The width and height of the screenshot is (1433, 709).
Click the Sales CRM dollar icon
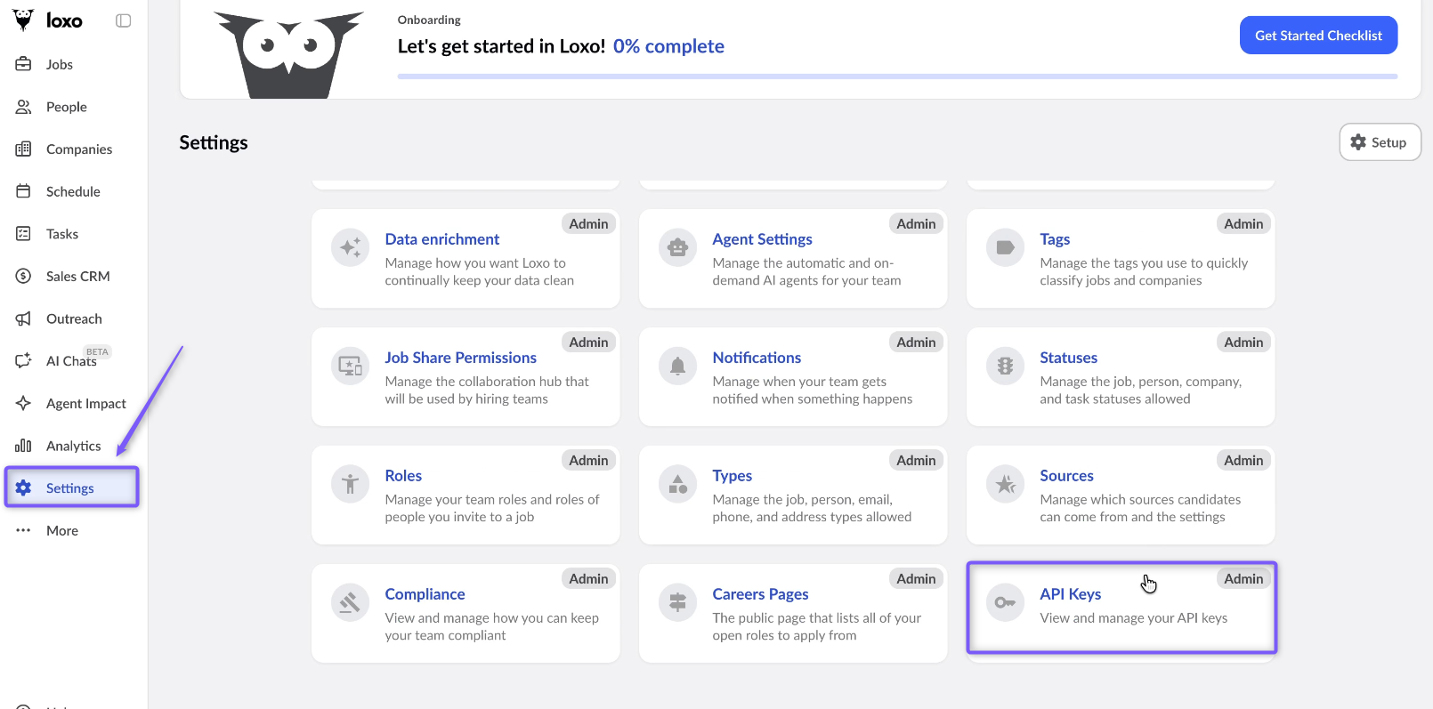24,276
